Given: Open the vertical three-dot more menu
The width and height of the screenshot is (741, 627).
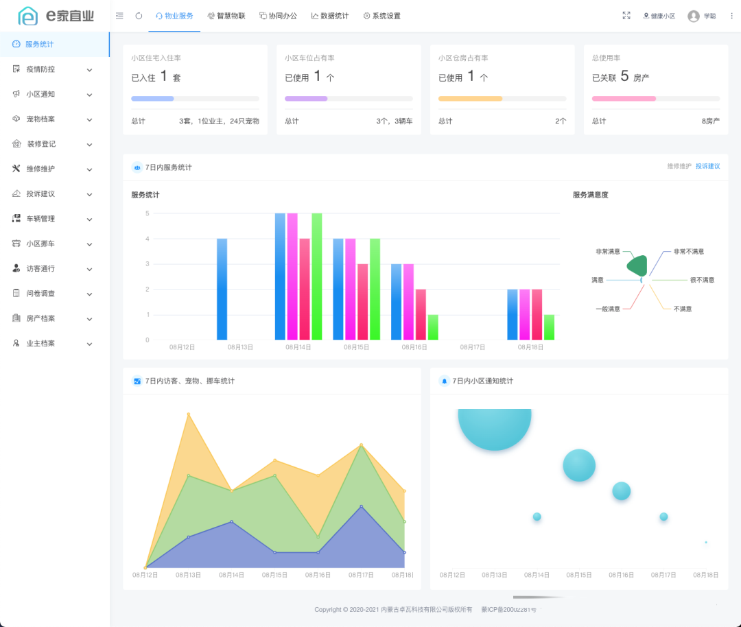Looking at the screenshot, I should click(x=731, y=16).
